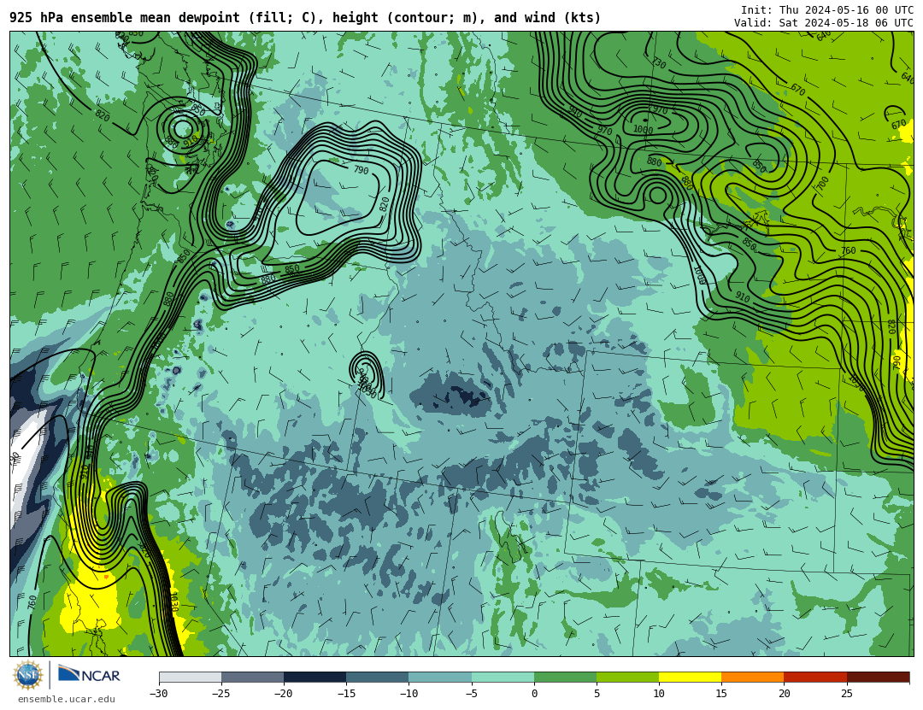Image resolution: width=923 pixels, height=710 pixels.
Task: Click the map title text '925 hPa ensemble mean dewpoint'
Action: [x=125, y=18]
